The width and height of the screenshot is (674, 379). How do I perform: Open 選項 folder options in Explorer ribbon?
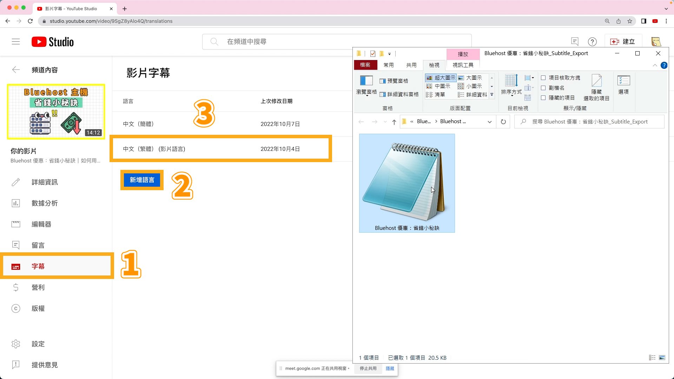[623, 85]
